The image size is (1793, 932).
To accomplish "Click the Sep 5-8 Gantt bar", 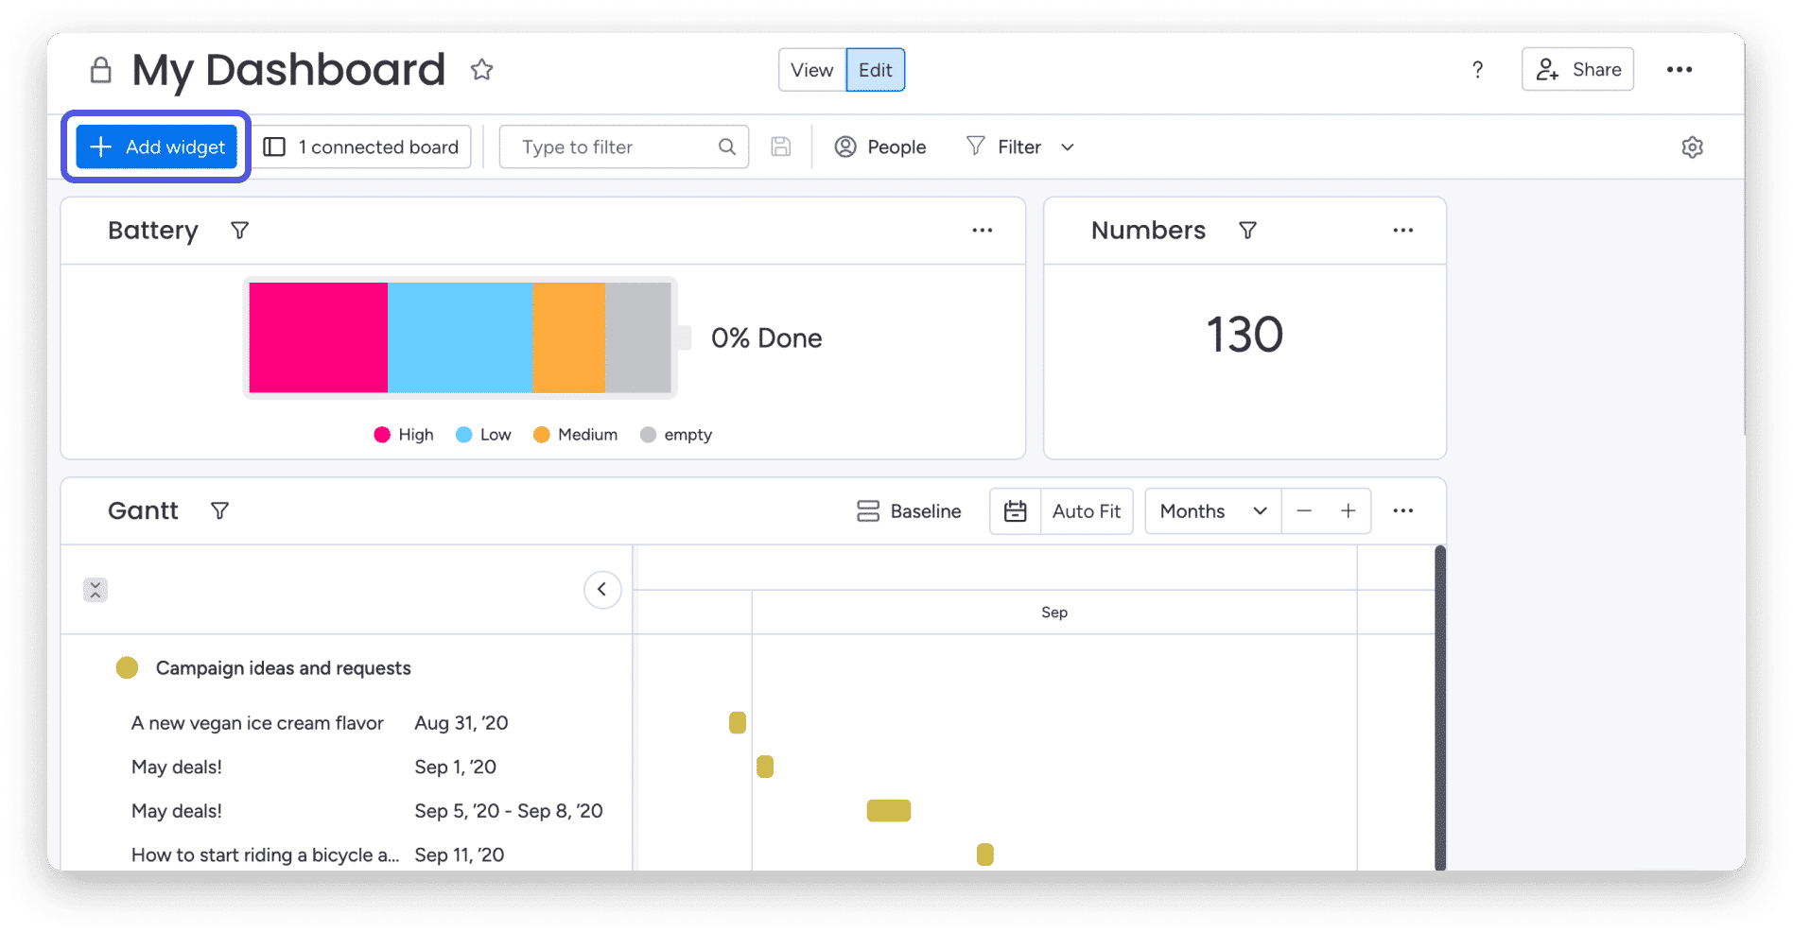I will 889,811.
